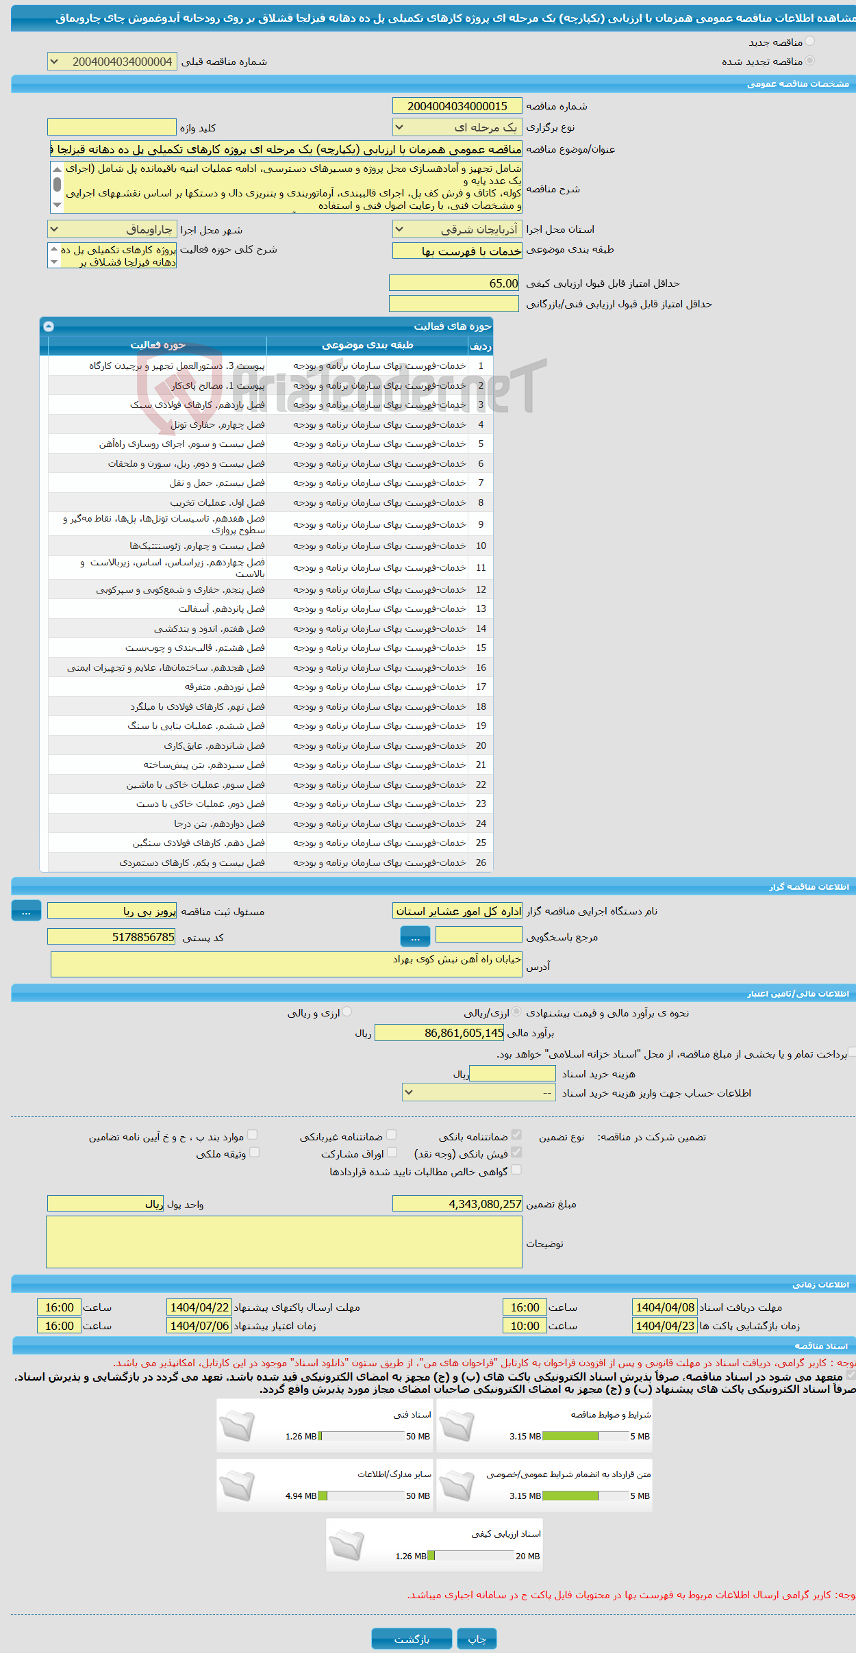Open the اسناد ارزیابی کیفی folder icon
The image size is (856, 1653).
click(x=347, y=1545)
